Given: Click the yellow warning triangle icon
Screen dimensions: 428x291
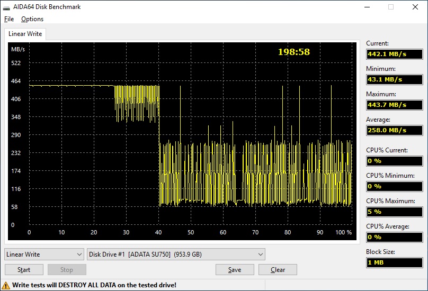Looking at the screenshot, I should pyautogui.click(x=5, y=286).
